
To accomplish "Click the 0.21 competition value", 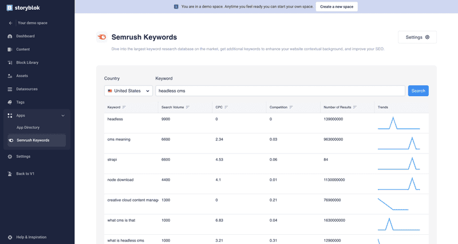I will [x=274, y=200].
